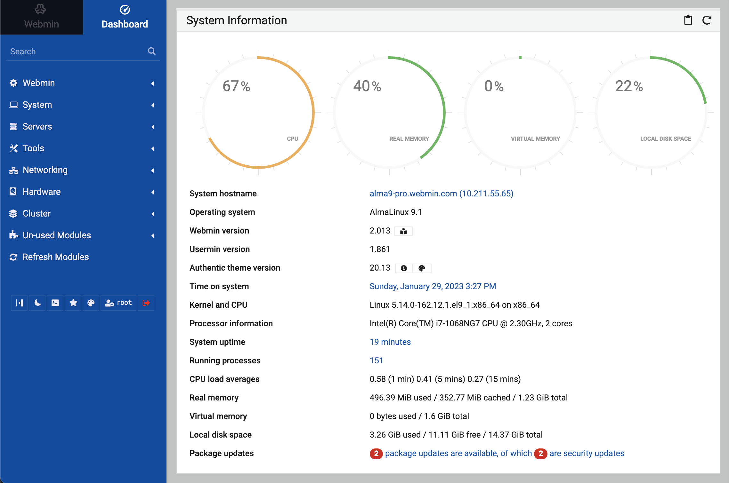Open the package updates available link

pyautogui.click(x=458, y=453)
